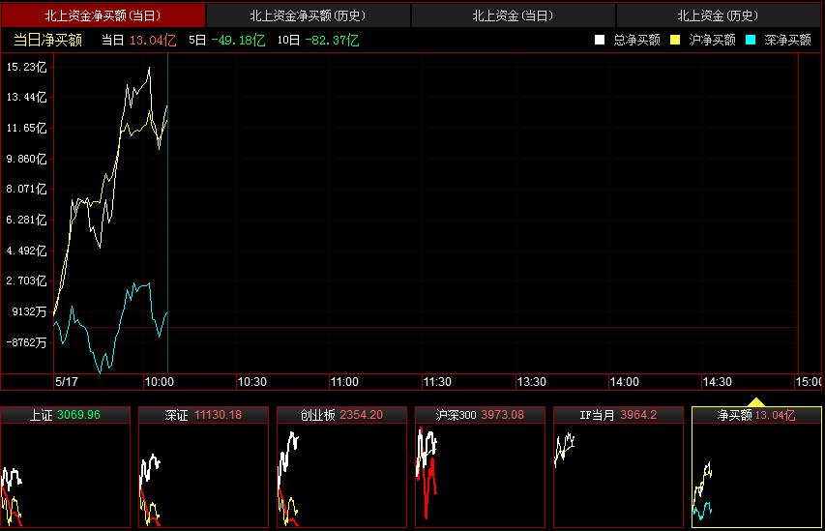Click the yellow triangle marker above 净买额
The height and width of the screenshot is (531, 825).
pyautogui.click(x=756, y=401)
